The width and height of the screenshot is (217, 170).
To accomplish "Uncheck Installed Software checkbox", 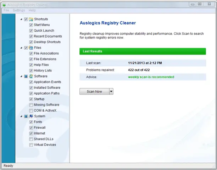I will tap(31, 88).
